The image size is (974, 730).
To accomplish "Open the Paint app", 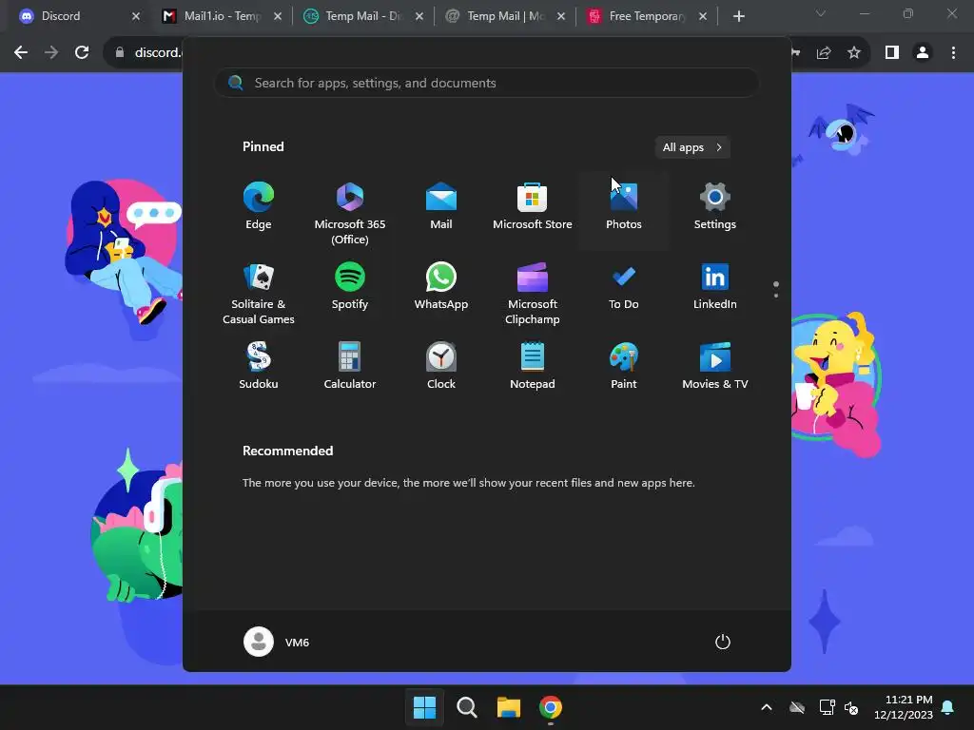I will pyautogui.click(x=624, y=366).
